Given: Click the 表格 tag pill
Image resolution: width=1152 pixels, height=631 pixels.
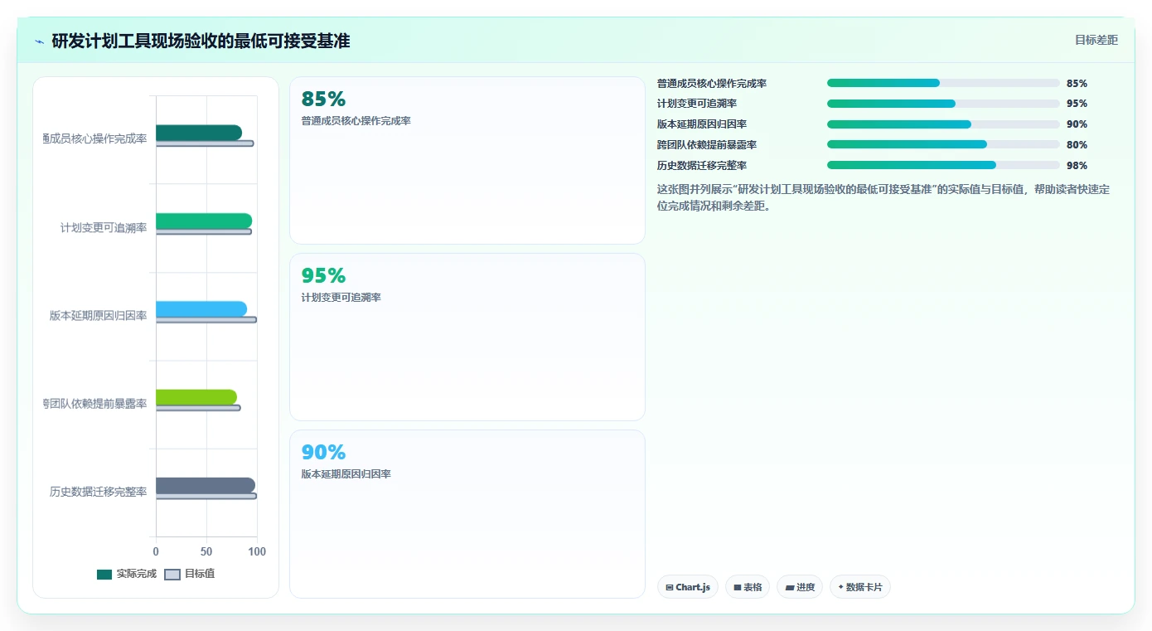Looking at the screenshot, I should [748, 587].
